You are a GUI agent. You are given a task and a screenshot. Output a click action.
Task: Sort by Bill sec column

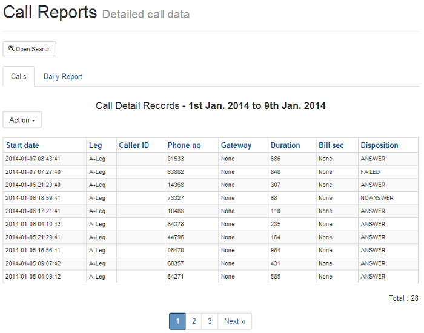click(x=331, y=145)
